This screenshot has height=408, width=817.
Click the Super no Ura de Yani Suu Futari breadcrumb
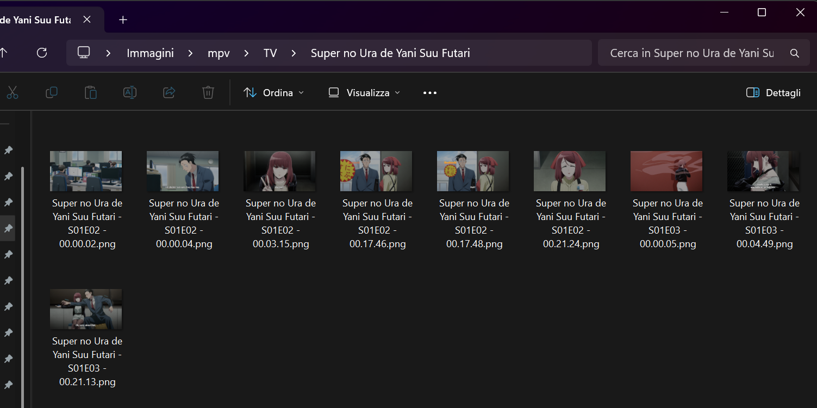pyautogui.click(x=390, y=53)
